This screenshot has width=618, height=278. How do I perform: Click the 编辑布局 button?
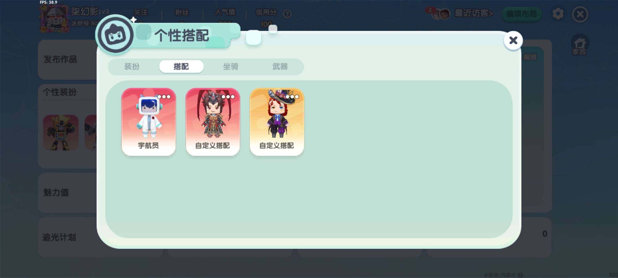pos(522,13)
